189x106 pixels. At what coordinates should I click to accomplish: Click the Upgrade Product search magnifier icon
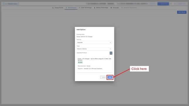tap(111, 53)
